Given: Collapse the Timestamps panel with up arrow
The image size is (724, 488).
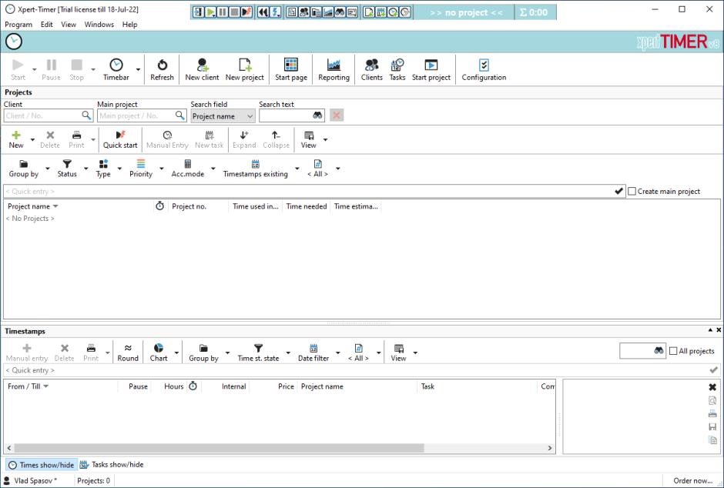Looking at the screenshot, I should coord(710,329).
